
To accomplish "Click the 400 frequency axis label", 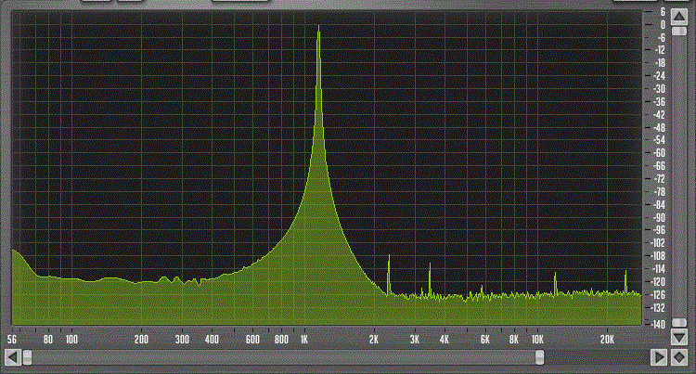I will click(212, 340).
